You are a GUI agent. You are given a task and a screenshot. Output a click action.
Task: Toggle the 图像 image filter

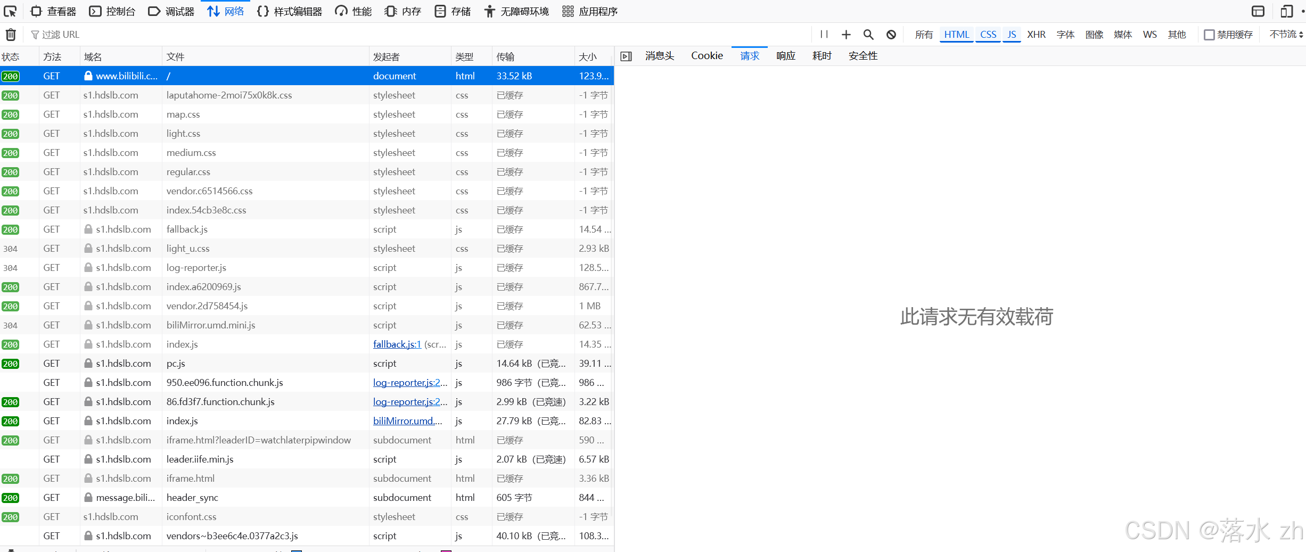click(1095, 35)
